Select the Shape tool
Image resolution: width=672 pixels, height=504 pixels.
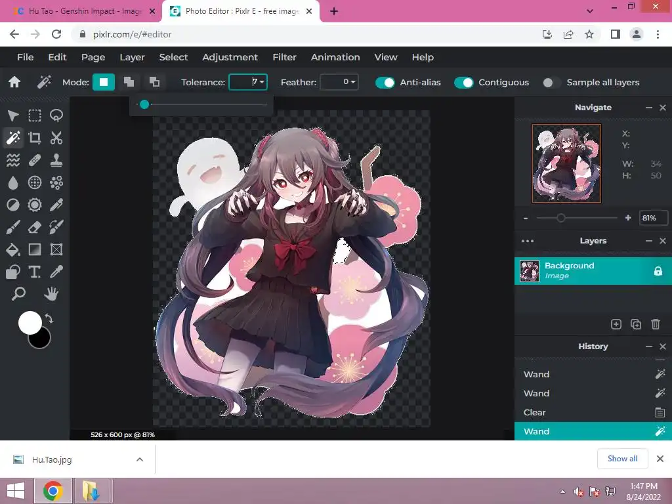(x=13, y=272)
